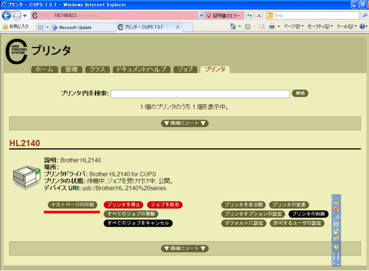The height and width of the screenshot is (271, 369).
Task: Open the recent pages dropdown arrow
Action: point(25,16)
